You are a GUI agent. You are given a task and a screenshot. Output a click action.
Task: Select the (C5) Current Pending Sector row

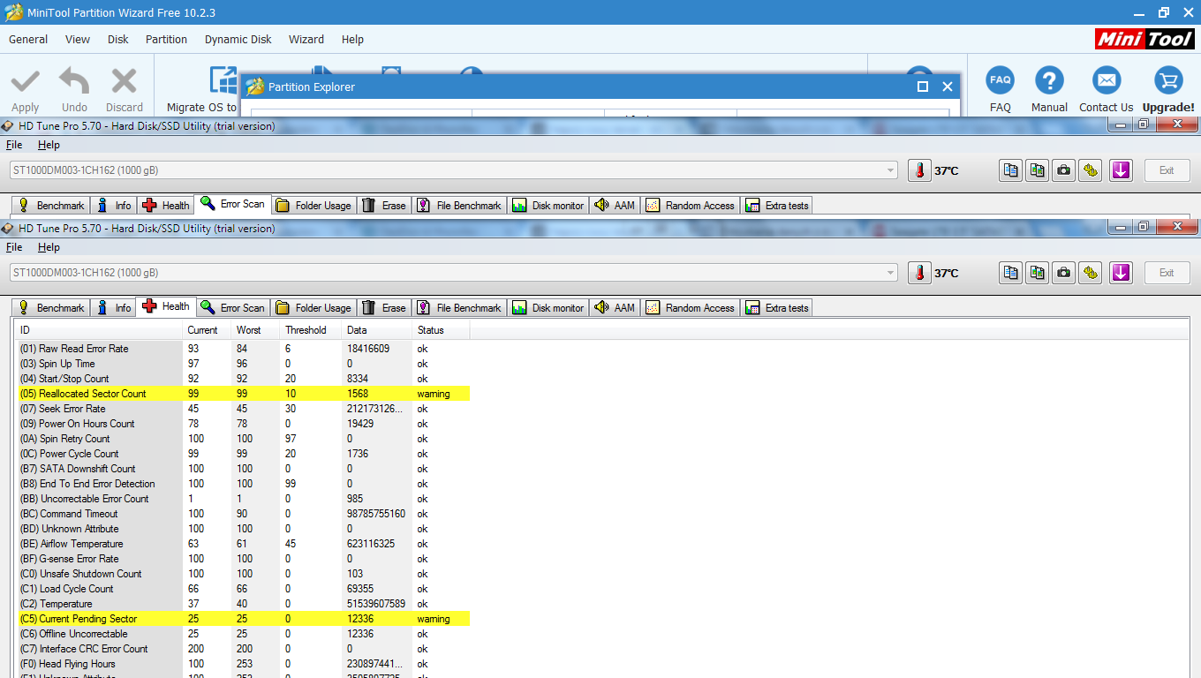pyautogui.click(x=244, y=619)
